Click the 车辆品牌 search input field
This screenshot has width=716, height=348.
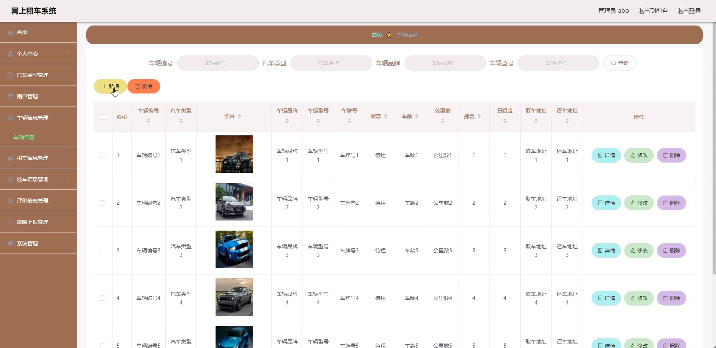click(x=445, y=63)
